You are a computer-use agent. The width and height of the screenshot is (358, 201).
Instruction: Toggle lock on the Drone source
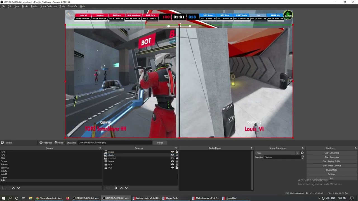[x=177, y=161]
